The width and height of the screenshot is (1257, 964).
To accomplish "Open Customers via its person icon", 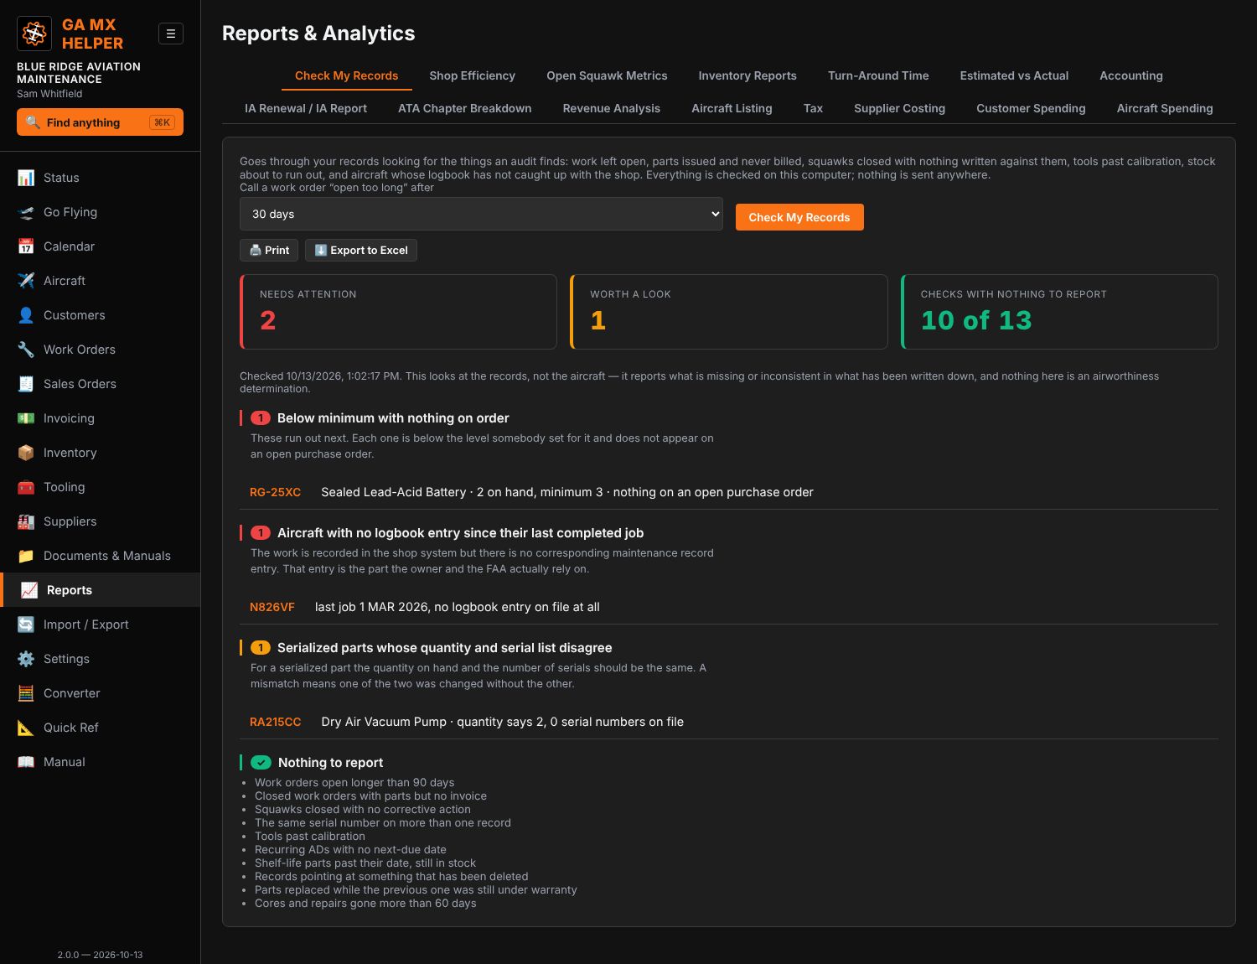I will click(26, 315).
